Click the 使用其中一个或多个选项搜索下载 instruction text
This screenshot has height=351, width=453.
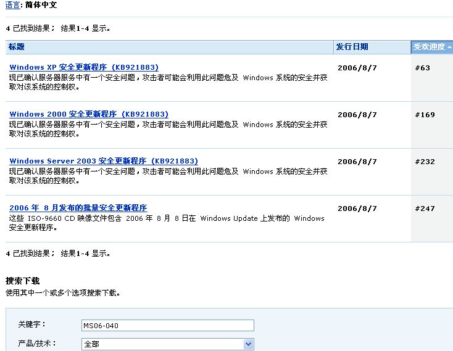[62, 292]
